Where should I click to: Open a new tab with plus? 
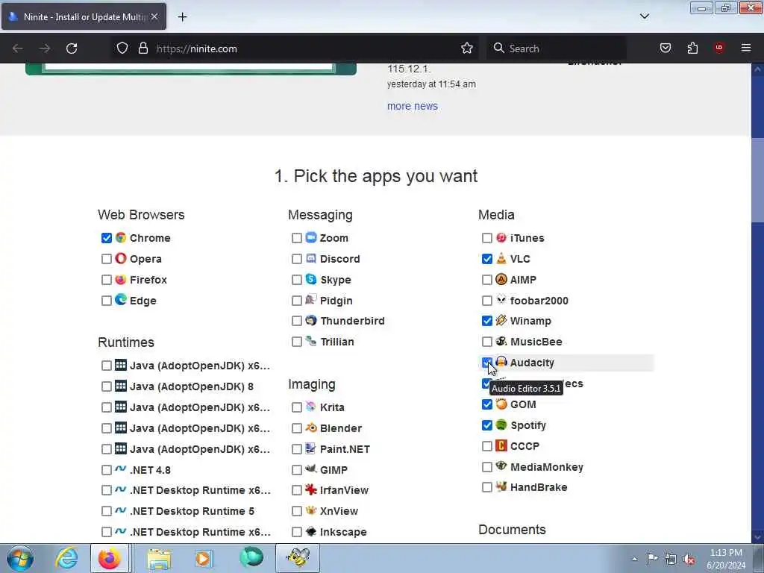tap(182, 16)
